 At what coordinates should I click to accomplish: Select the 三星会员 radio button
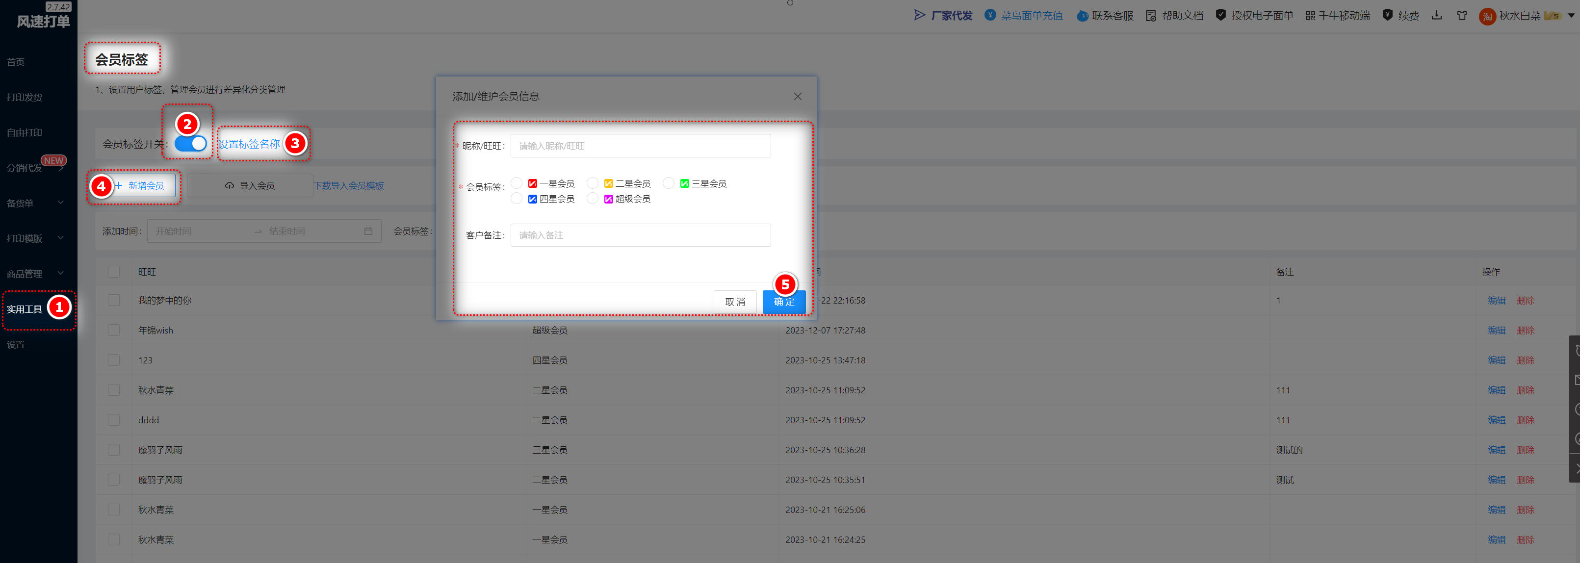[x=669, y=183]
